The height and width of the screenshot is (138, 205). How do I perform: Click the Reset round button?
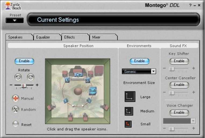click(x=16, y=124)
